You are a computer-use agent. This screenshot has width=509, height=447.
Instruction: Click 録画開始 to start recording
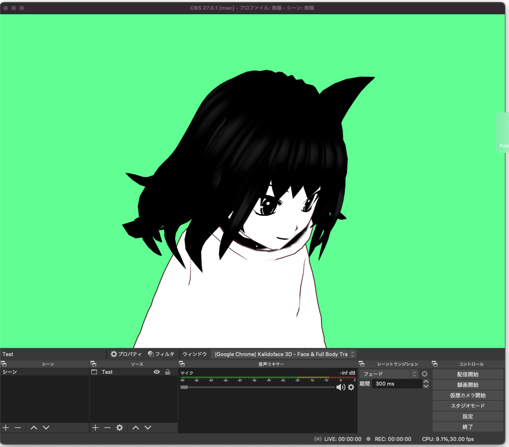(468, 385)
